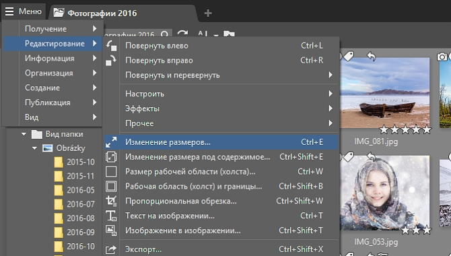Open the 2016-07 folder
This screenshot has height=256, width=451.
click(x=75, y=204)
